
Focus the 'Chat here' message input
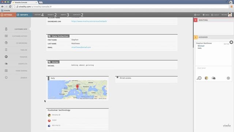coord(213,70)
